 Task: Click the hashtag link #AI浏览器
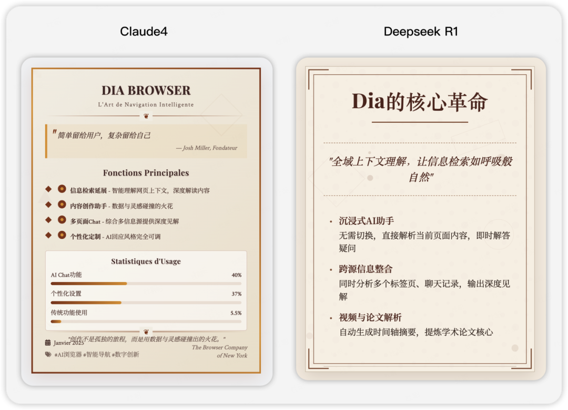(x=68, y=354)
